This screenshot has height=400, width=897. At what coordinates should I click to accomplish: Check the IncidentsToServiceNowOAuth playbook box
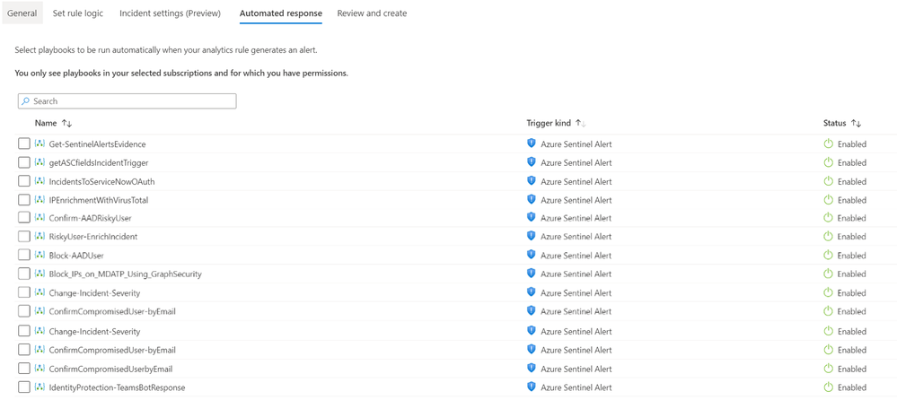[24, 182]
